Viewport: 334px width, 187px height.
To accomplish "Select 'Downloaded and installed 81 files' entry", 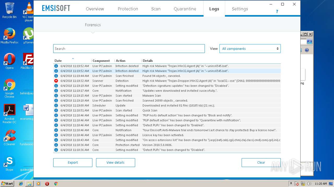I will click(167, 105).
